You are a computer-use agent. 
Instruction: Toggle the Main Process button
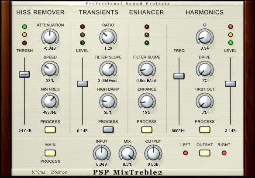click(50, 153)
